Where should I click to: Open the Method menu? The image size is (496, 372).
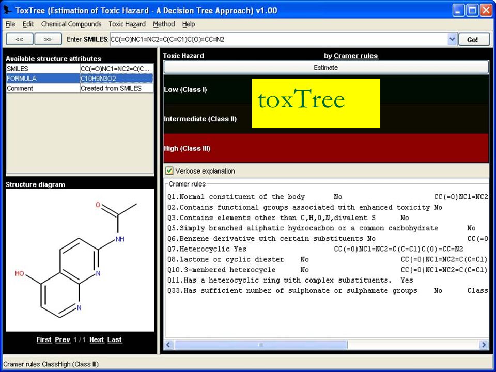click(164, 24)
